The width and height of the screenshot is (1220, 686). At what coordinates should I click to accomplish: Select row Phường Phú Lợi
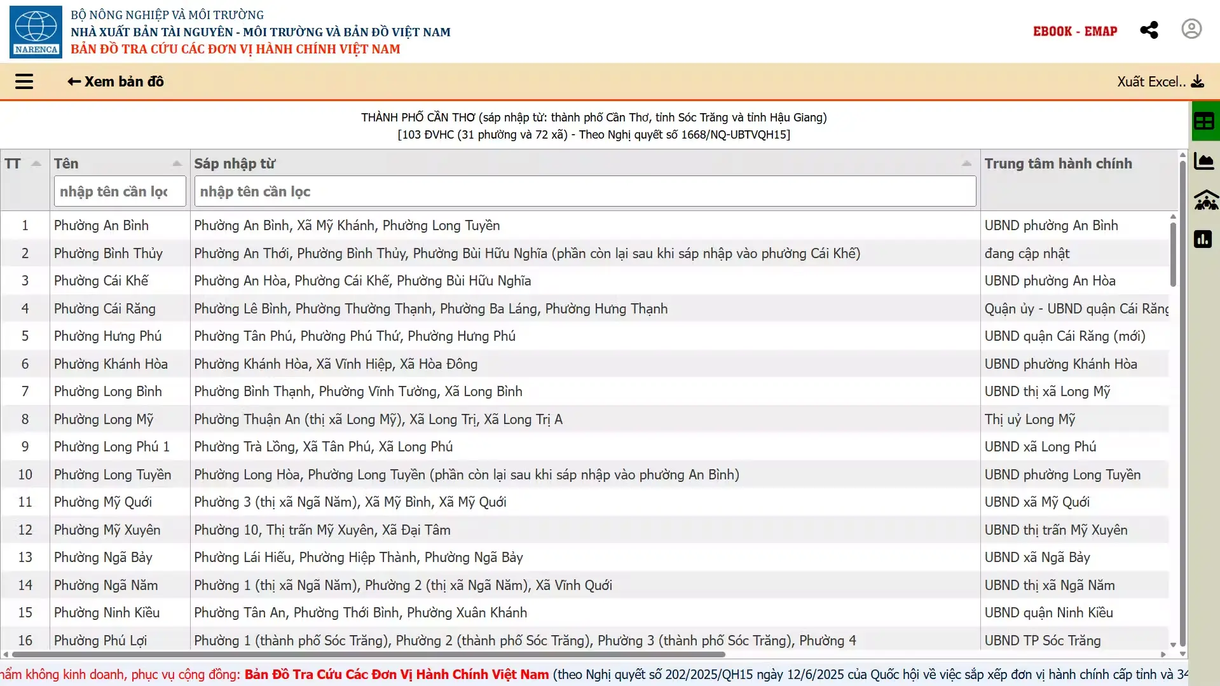[585, 640]
